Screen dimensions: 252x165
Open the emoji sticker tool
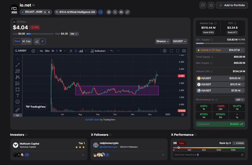pyautogui.click(x=18, y=102)
